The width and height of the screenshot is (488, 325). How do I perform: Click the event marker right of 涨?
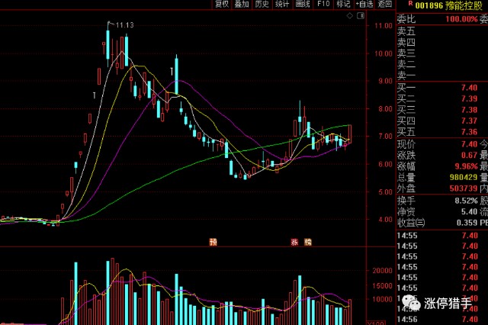tap(308, 242)
